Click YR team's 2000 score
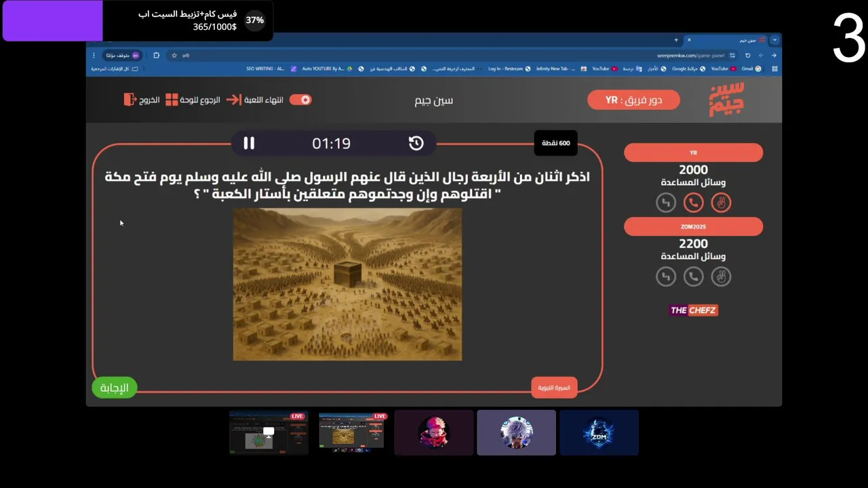Viewport: 868px width, 488px height. coord(693,170)
